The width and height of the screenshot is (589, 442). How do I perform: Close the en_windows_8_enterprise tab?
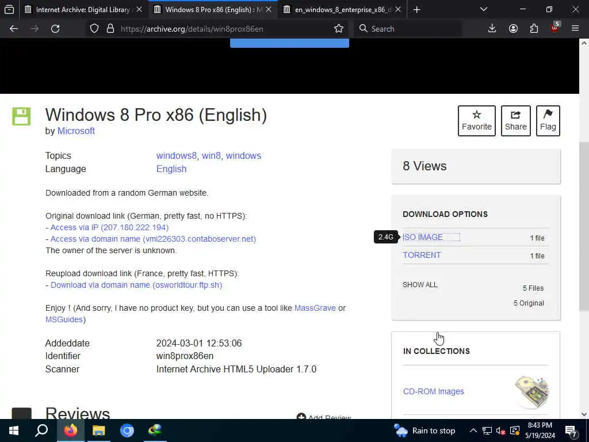(x=398, y=9)
